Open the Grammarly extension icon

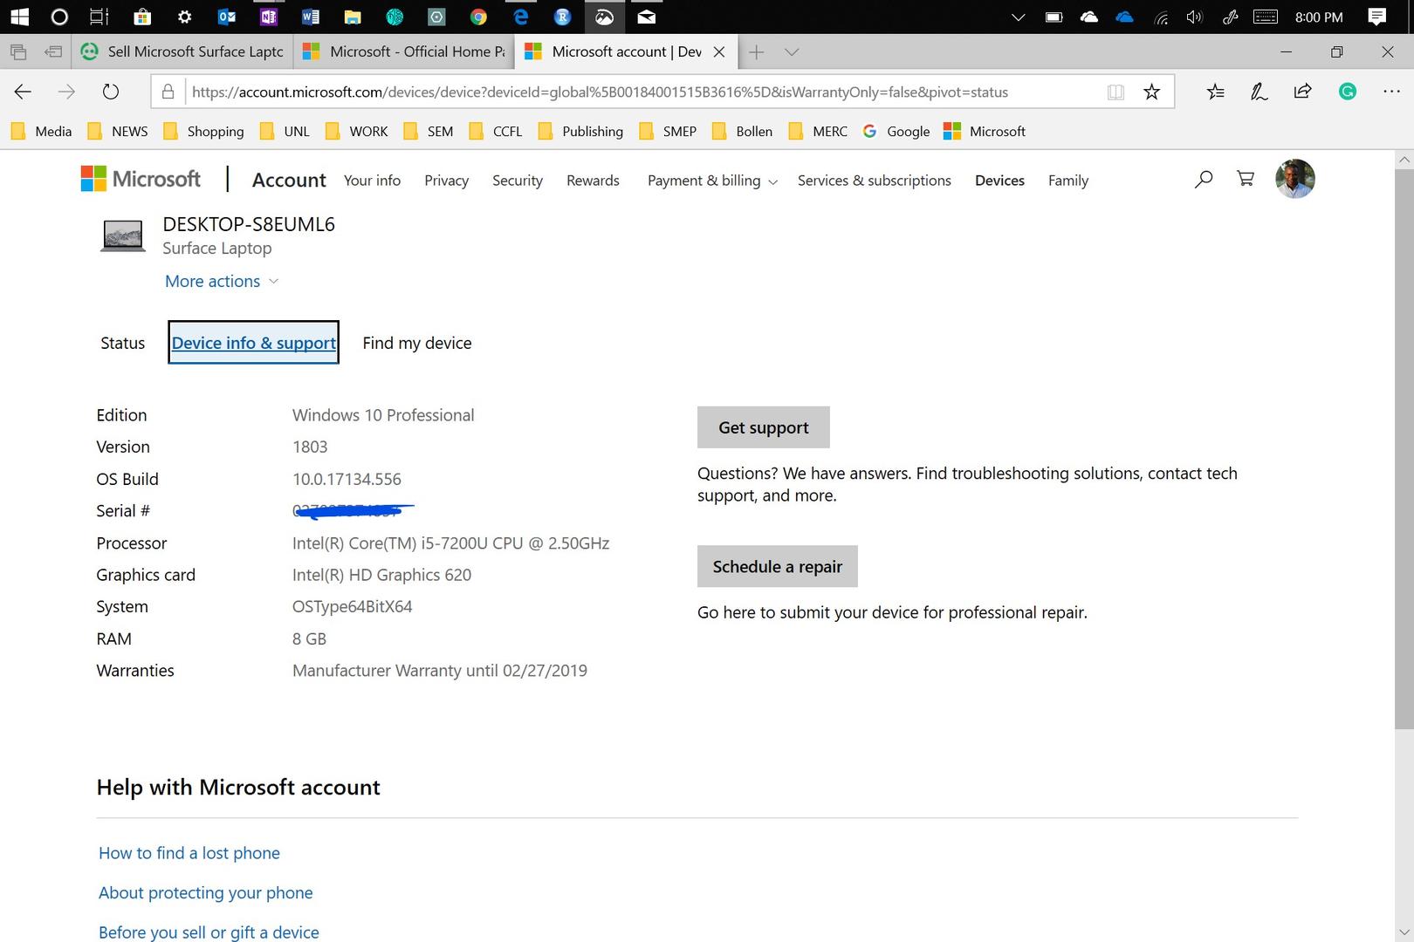1348,92
